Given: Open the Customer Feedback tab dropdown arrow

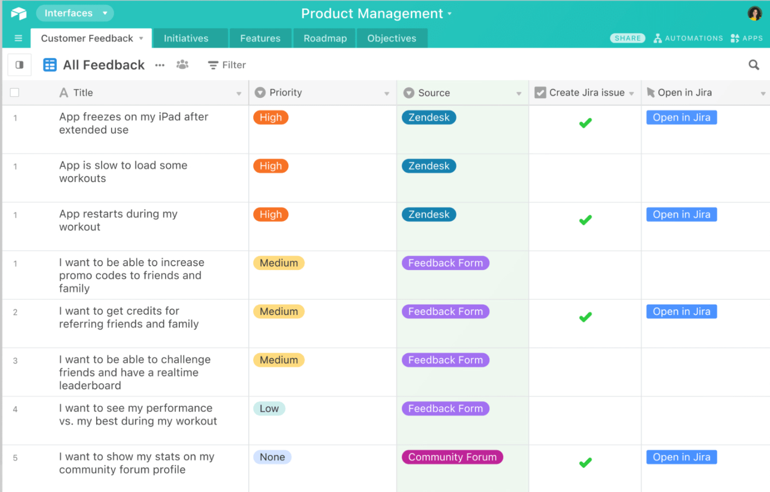Looking at the screenshot, I should coord(141,38).
